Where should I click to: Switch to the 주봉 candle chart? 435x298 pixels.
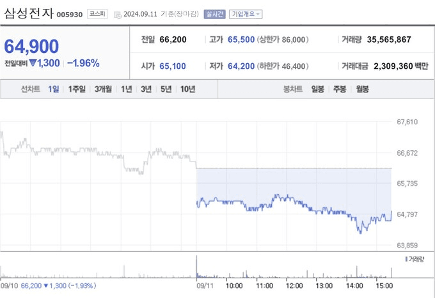point(339,89)
